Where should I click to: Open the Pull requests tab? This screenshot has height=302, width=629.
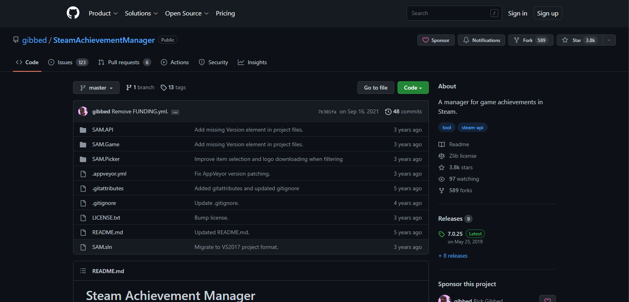coord(124,62)
